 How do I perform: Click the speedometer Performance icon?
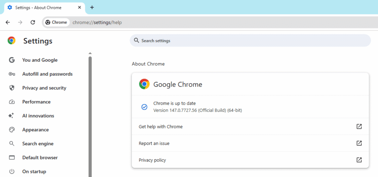[x=12, y=102]
